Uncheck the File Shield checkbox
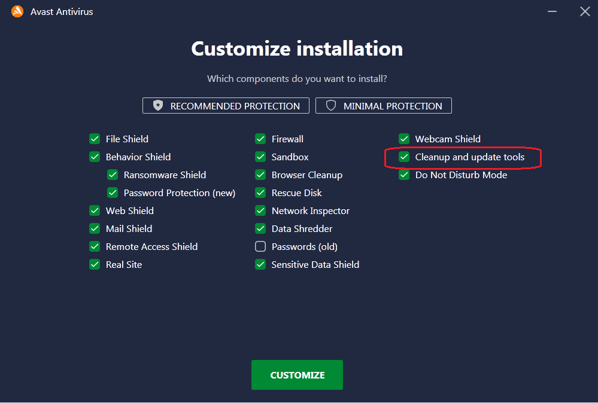Image resolution: width=598 pixels, height=403 pixels. [95, 139]
